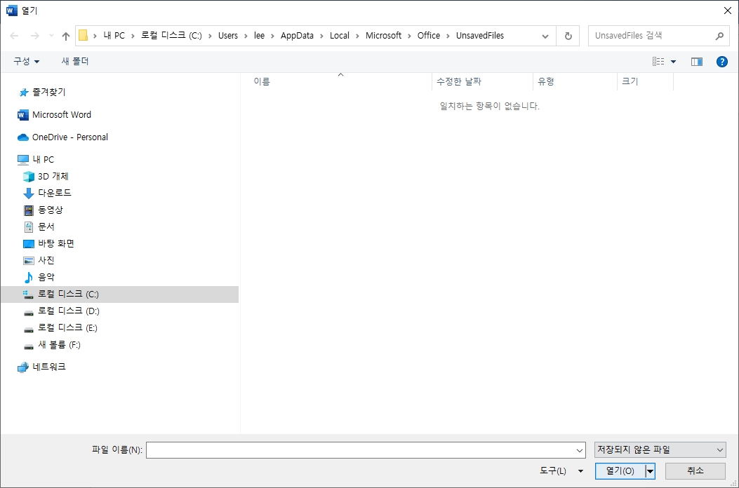Image resolution: width=739 pixels, height=488 pixels.
Task: Click the 파일 이름 input field
Action: 360,450
